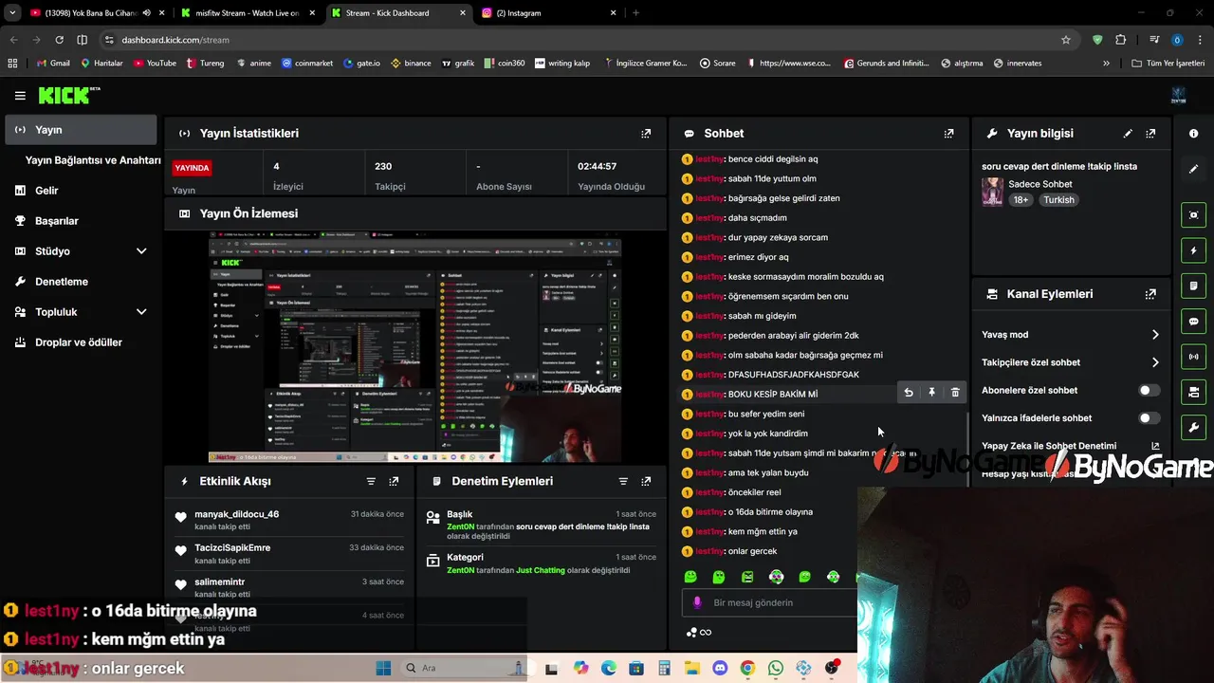Pop out the Yayın bilgisi panel

(1150, 134)
